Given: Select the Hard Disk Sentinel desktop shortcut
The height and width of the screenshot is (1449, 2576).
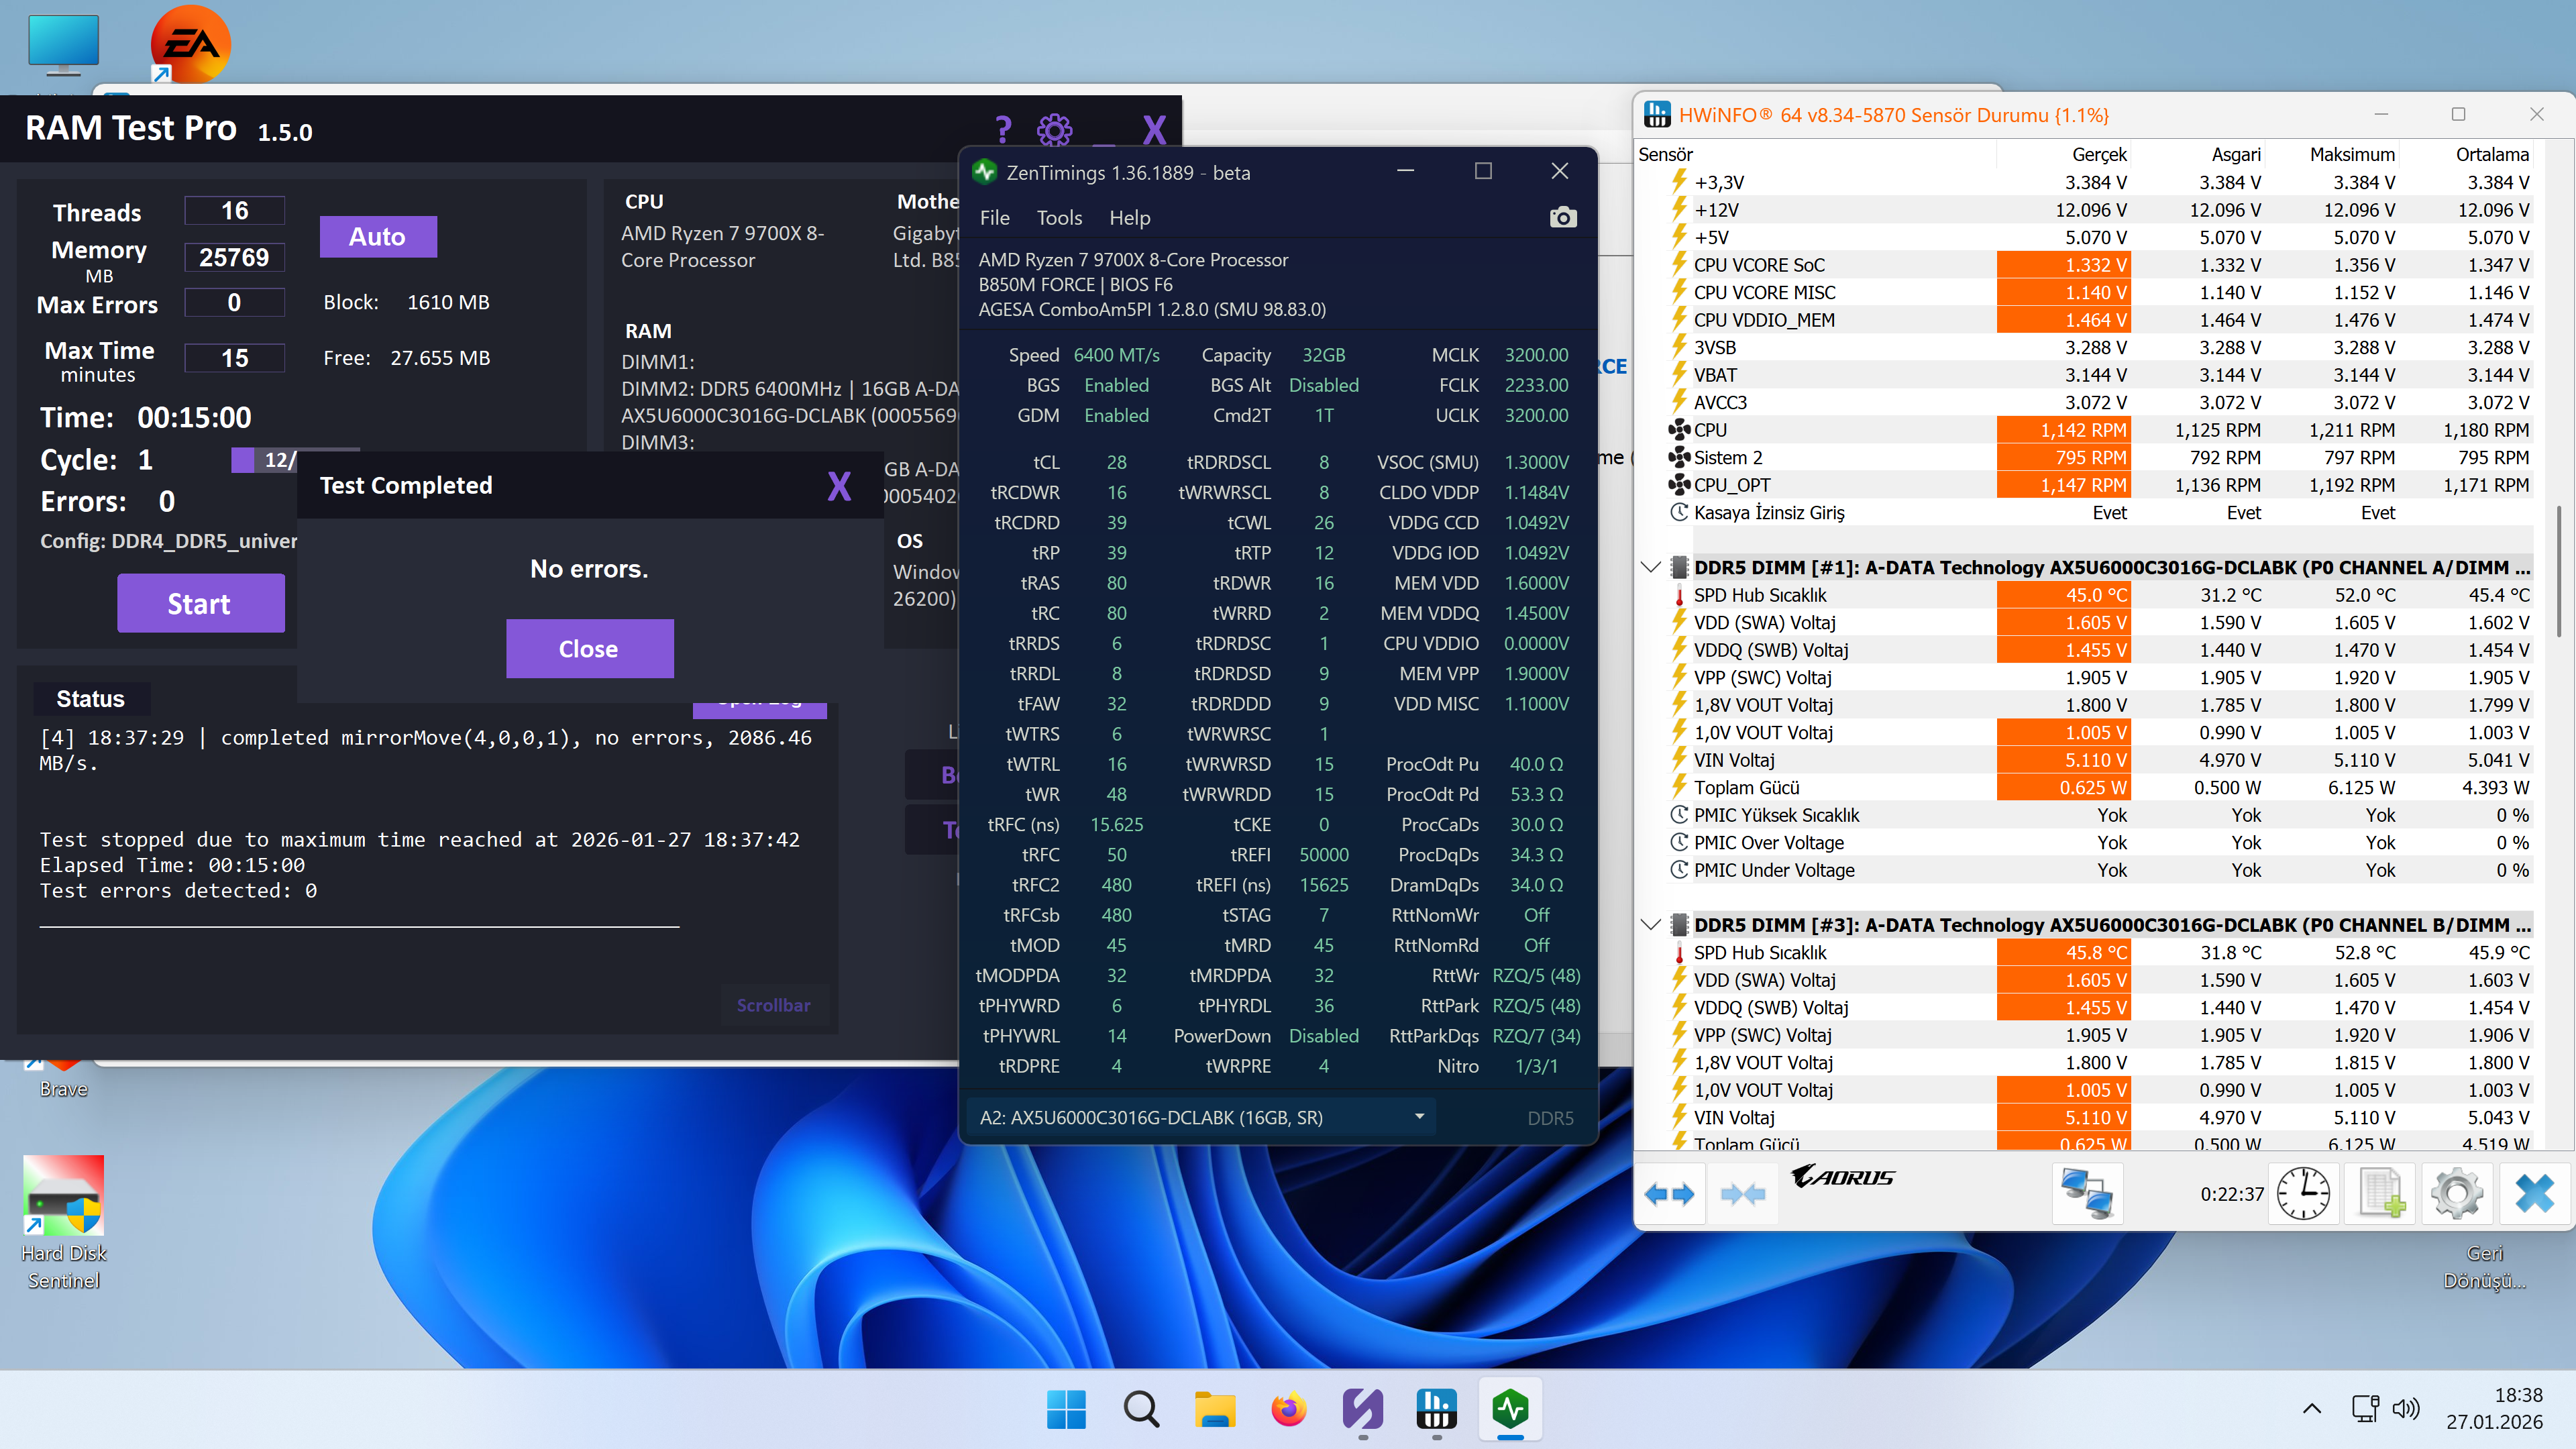Looking at the screenshot, I should tap(64, 1222).
